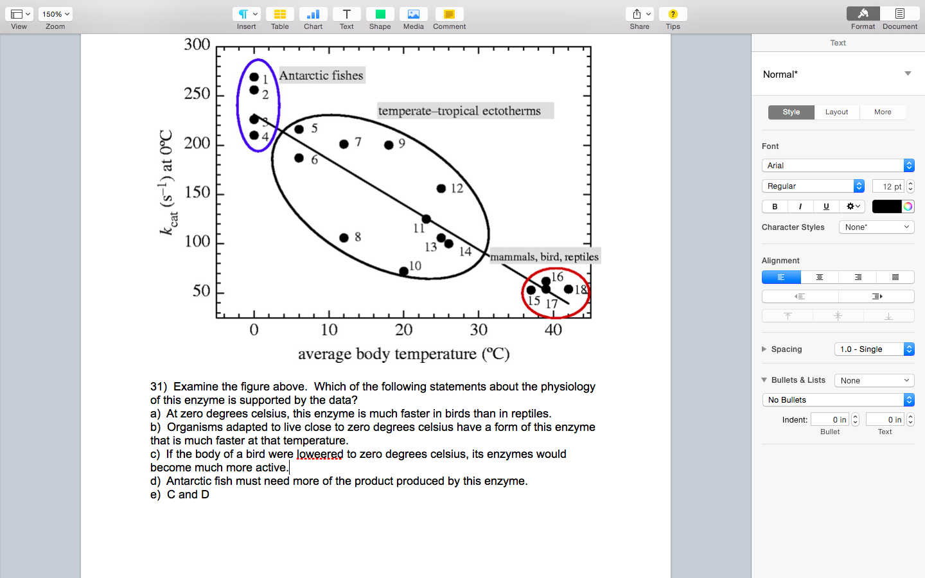This screenshot has width=925, height=578.
Task: Click the Share button
Action: pyautogui.click(x=639, y=14)
